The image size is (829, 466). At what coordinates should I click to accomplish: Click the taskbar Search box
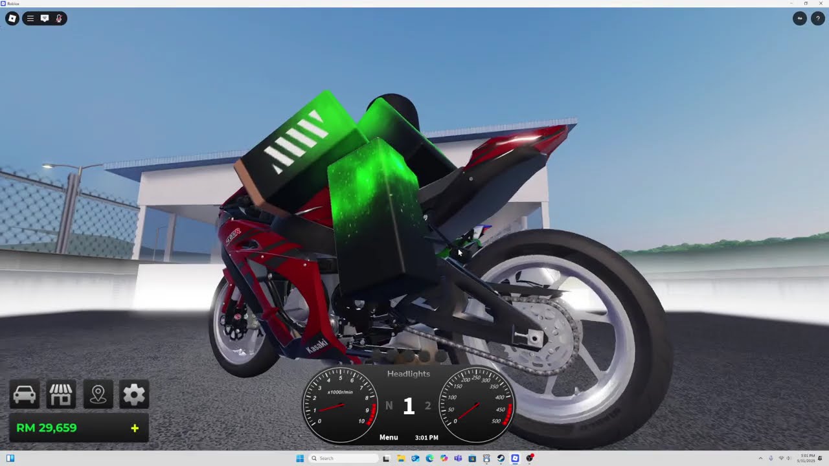point(343,458)
